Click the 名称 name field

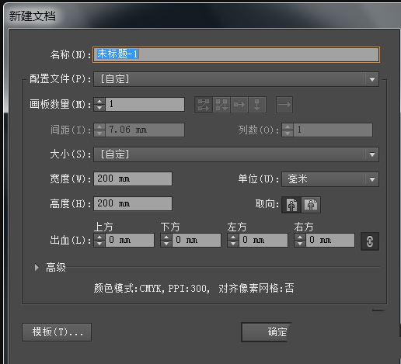(236, 54)
